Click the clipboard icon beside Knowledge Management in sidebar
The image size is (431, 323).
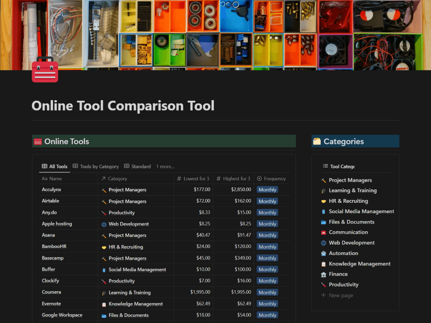(x=323, y=264)
